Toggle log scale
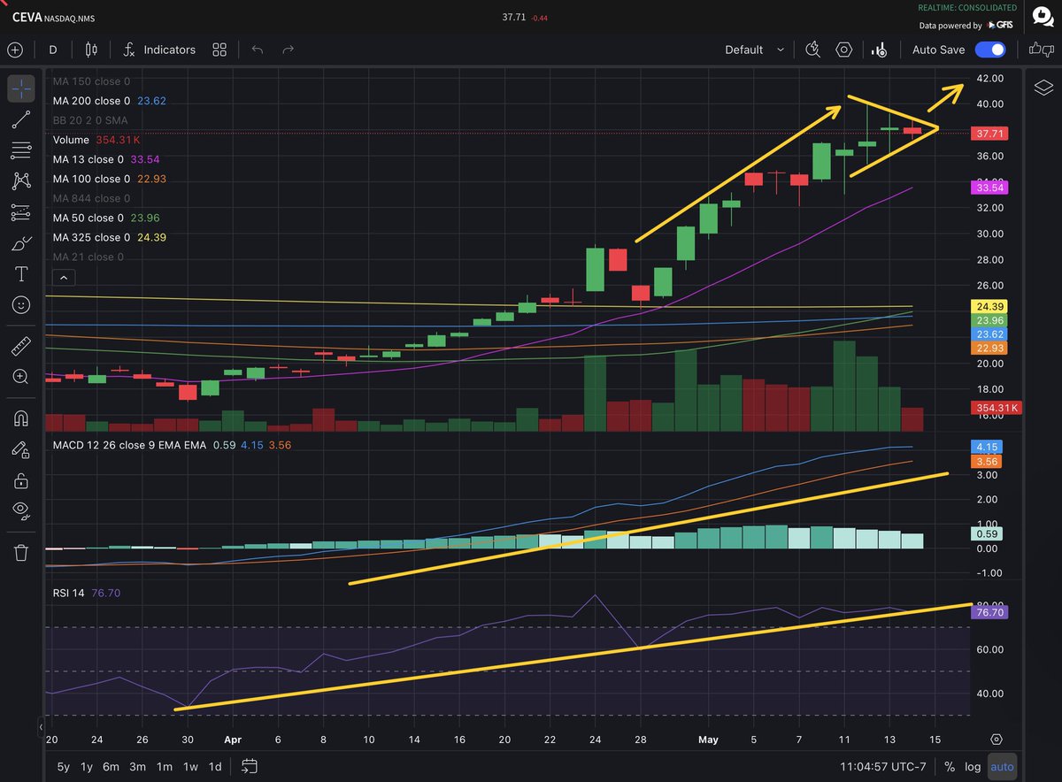 973,766
